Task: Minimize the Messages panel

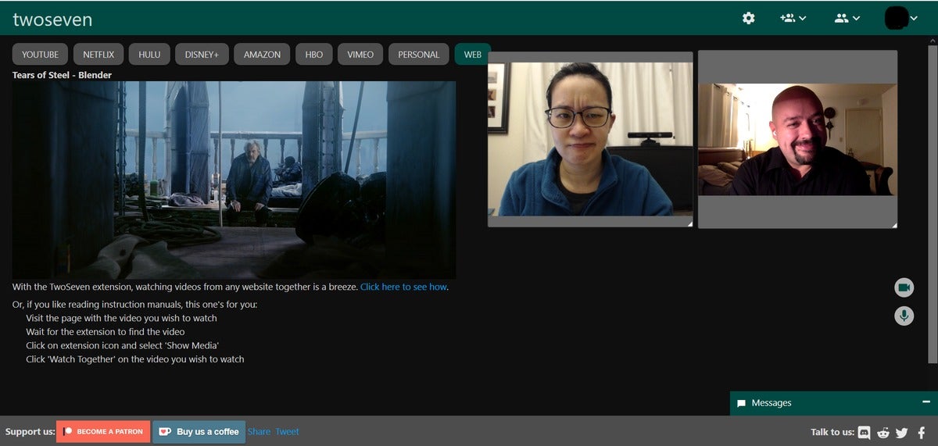Action: (925, 401)
